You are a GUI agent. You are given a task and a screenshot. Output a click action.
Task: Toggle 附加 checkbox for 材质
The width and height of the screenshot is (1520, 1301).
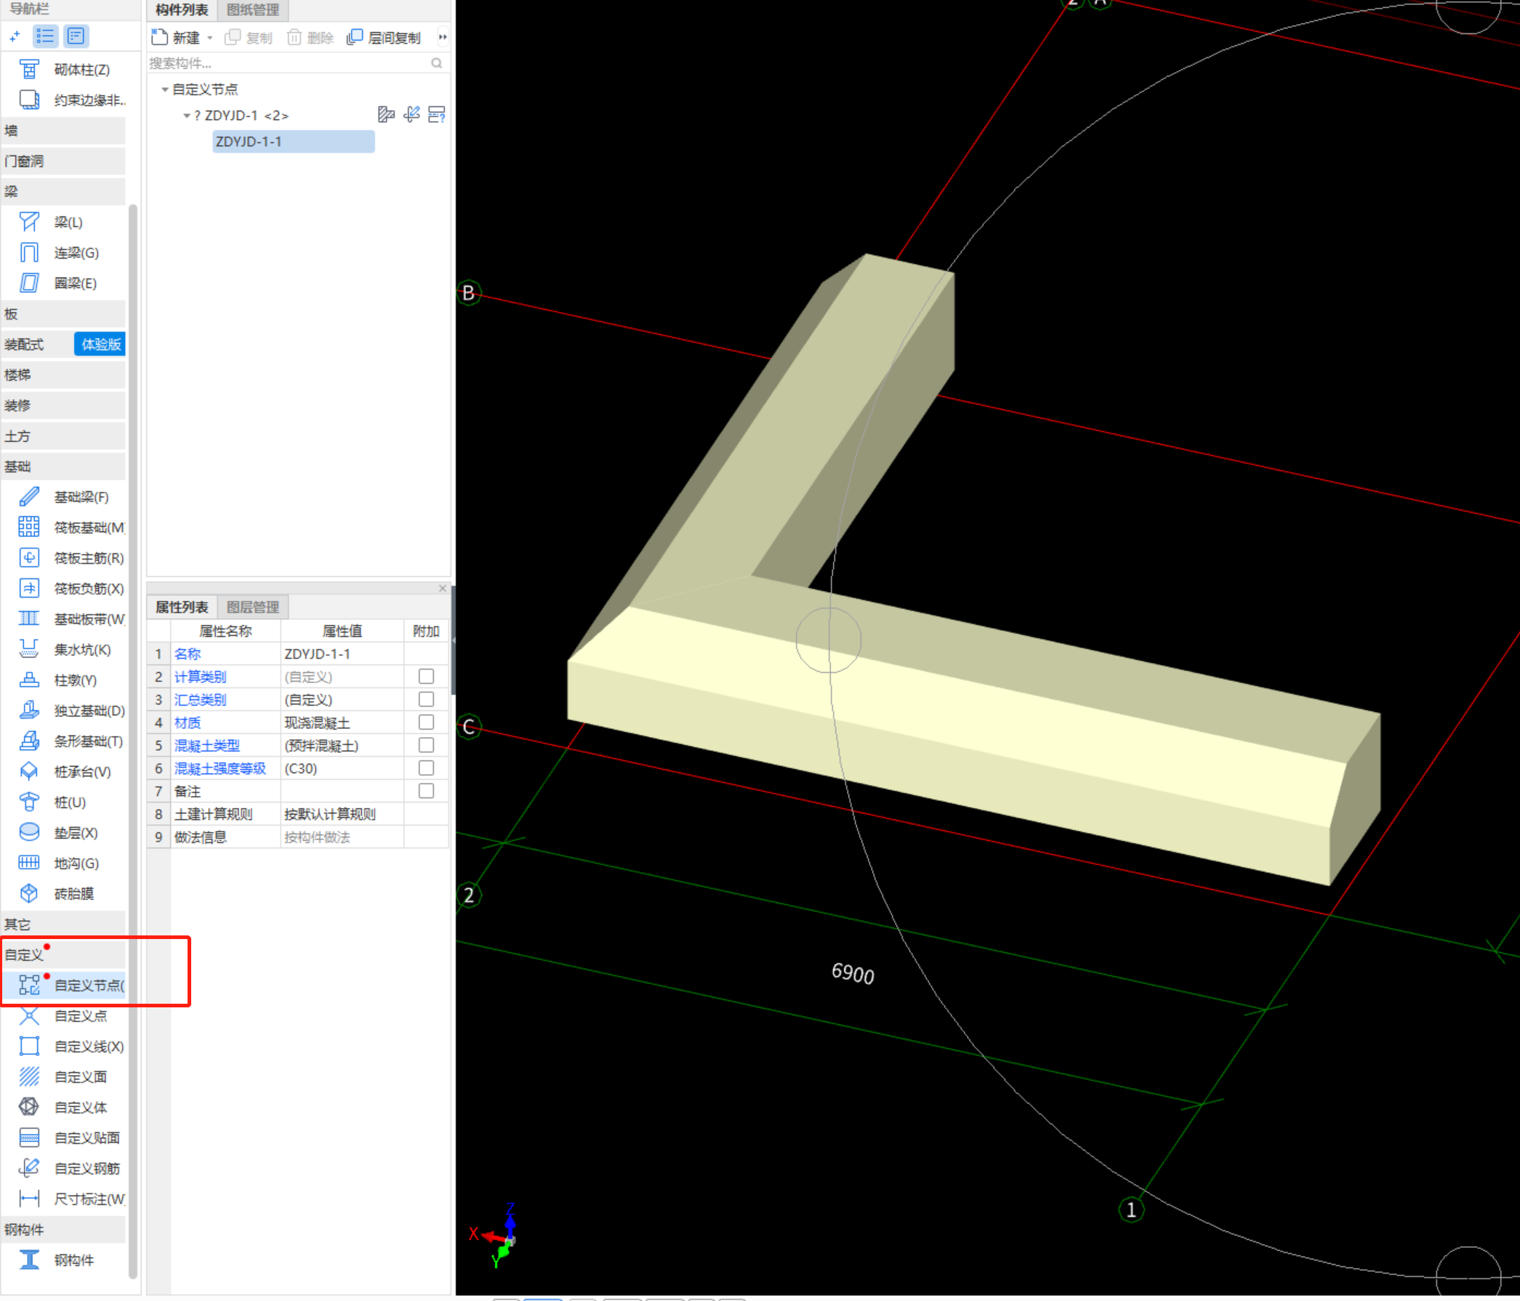point(426,722)
